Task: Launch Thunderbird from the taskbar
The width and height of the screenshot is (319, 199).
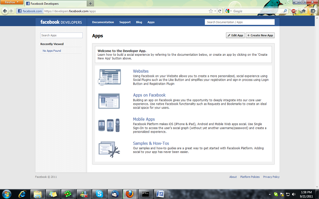Action: (114, 194)
